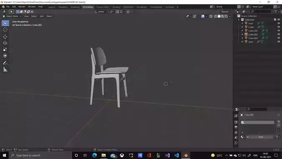Toggle visibility of Cube.003
This screenshot has width=282, height=159.
tap(279, 38)
